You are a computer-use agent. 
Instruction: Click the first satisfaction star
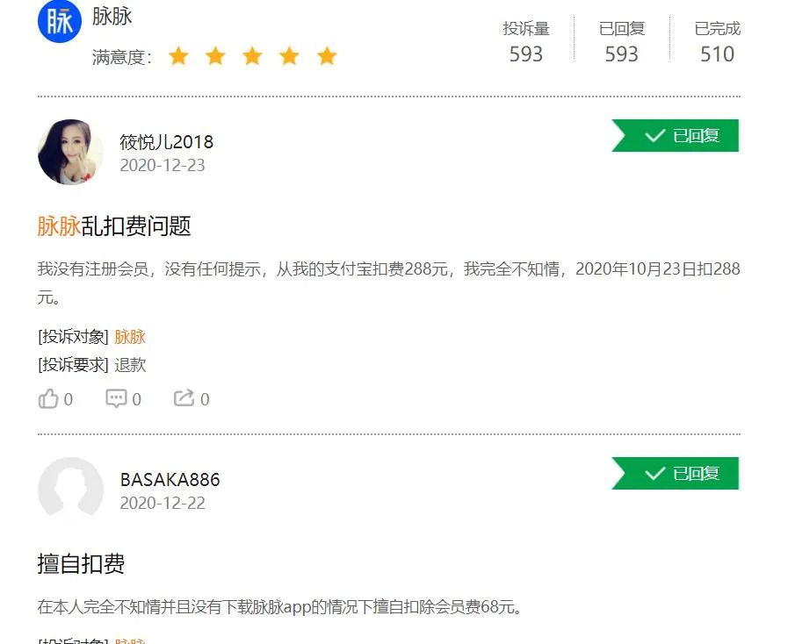coord(178,56)
